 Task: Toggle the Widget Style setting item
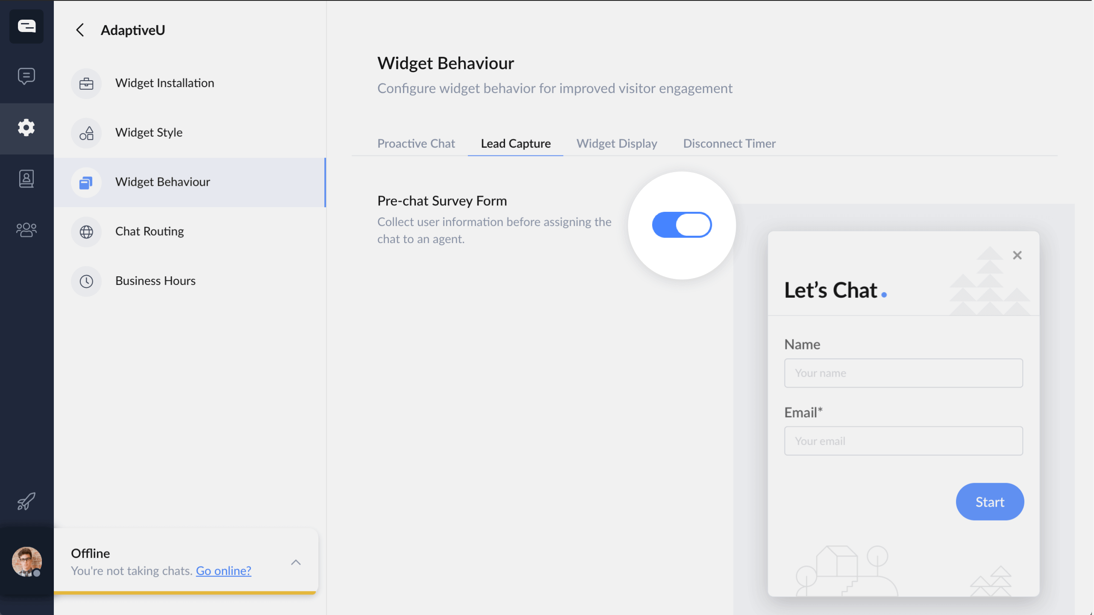[x=149, y=132]
